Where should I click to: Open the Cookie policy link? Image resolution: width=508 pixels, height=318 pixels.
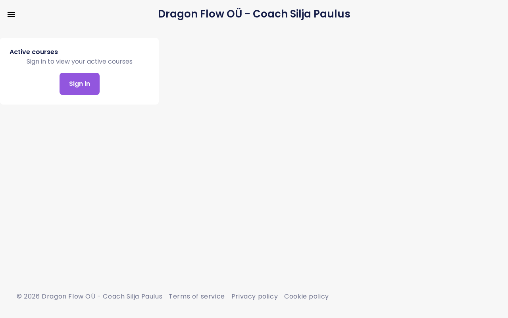[x=306, y=296]
